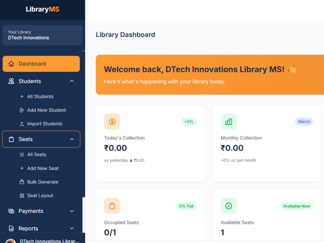The width and height of the screenshot is (324, 243).
Task: Go to Add New Student
Action: (46, 110)
